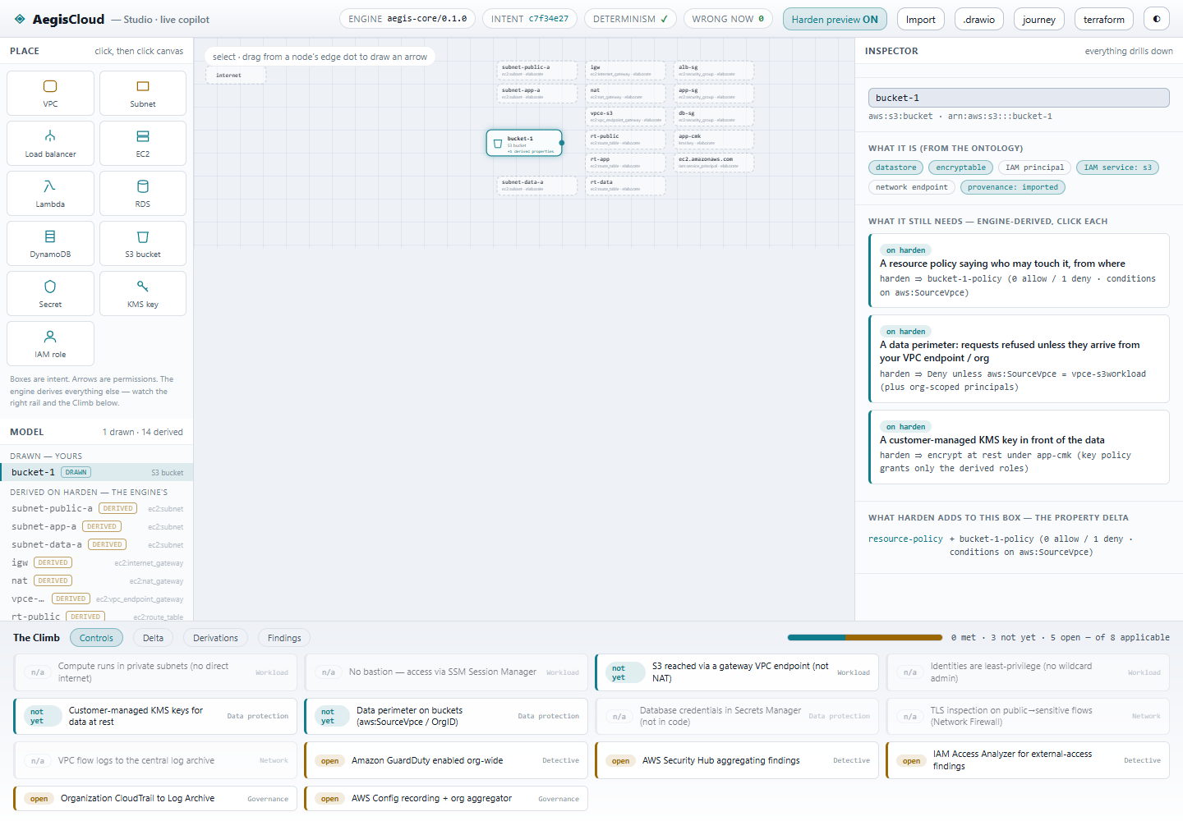Edit the bucket-1 name field
Image resolution: width=1183 pixels, height=821 pixels.
point(1019,98)
